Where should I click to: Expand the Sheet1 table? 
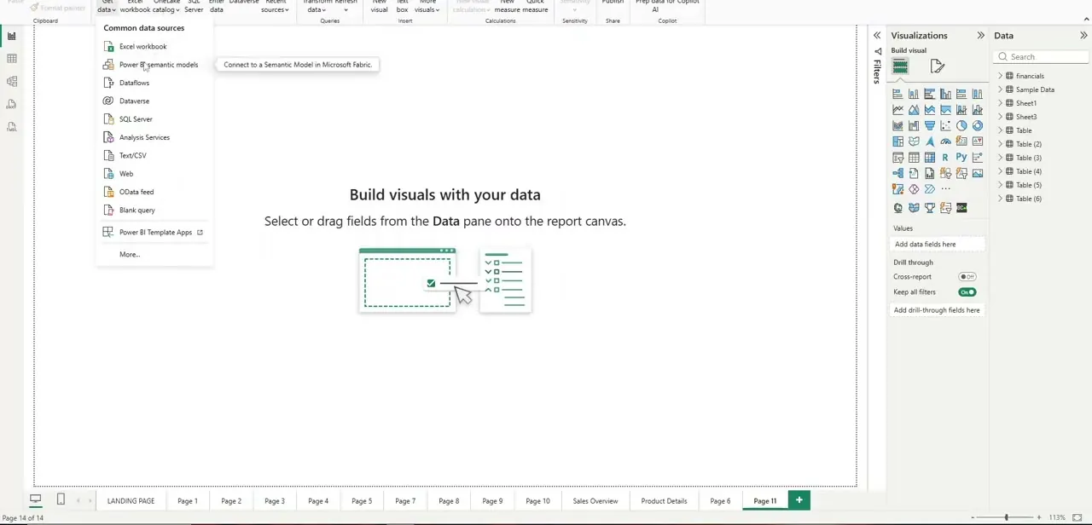1001,103
